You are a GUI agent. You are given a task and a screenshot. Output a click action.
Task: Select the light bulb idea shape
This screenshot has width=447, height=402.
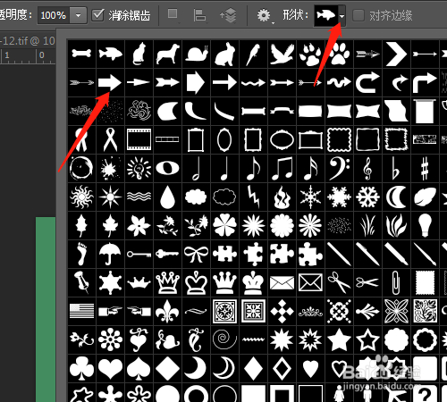(x=139, y=168)
